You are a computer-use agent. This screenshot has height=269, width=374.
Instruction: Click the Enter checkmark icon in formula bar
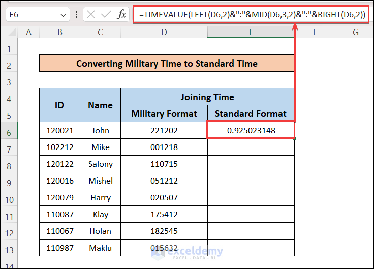[x=106, y=15]
